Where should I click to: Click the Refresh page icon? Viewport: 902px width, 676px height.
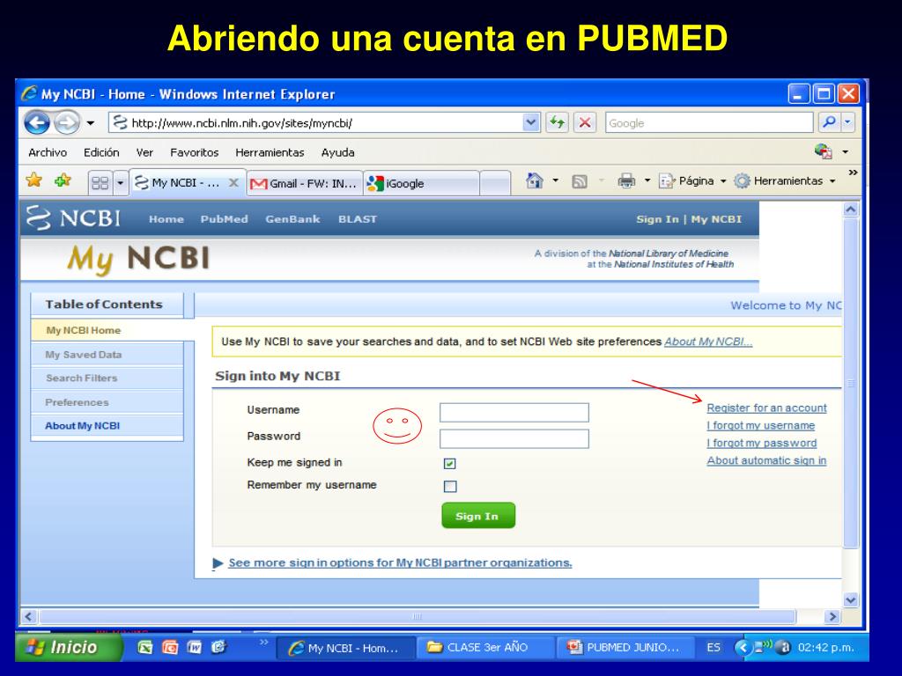pyautogui.click(x=557, y=122)
